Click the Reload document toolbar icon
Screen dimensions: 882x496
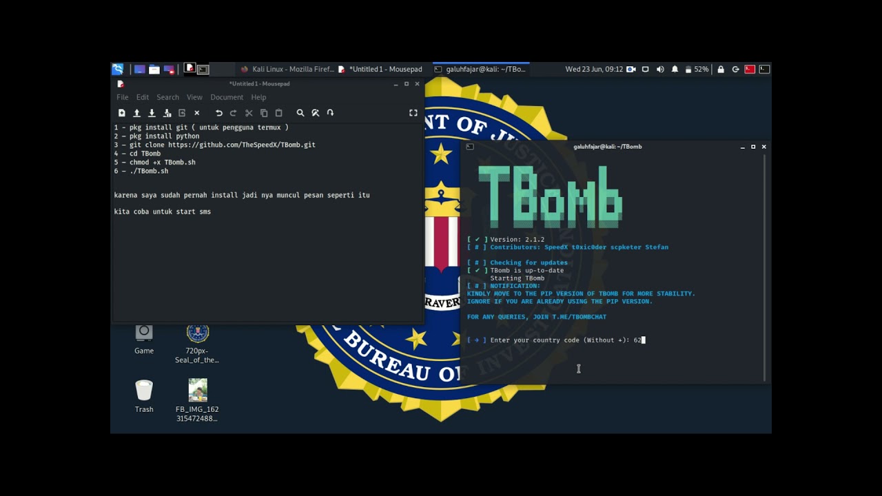(x=182, y=113)
